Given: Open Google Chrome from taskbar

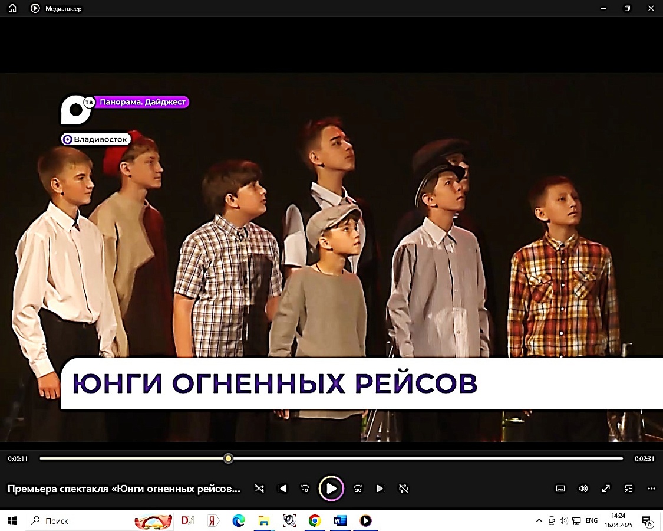Looking at the screenshot, I should [x=315, y=520].
